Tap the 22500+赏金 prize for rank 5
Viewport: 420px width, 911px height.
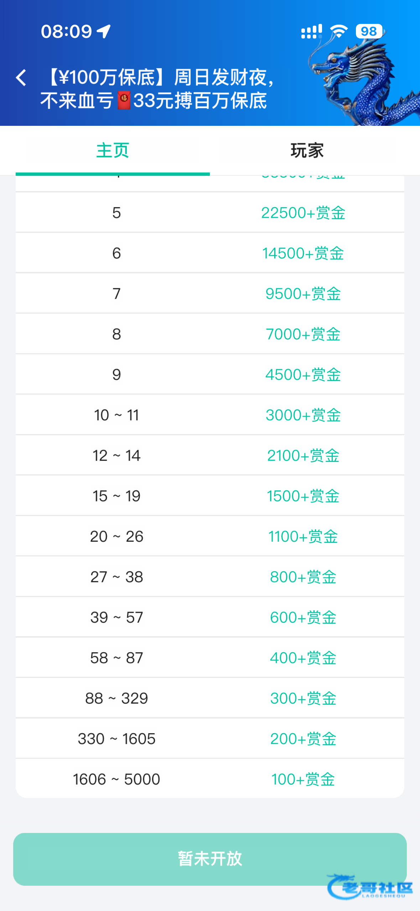(x=303, y=213)
